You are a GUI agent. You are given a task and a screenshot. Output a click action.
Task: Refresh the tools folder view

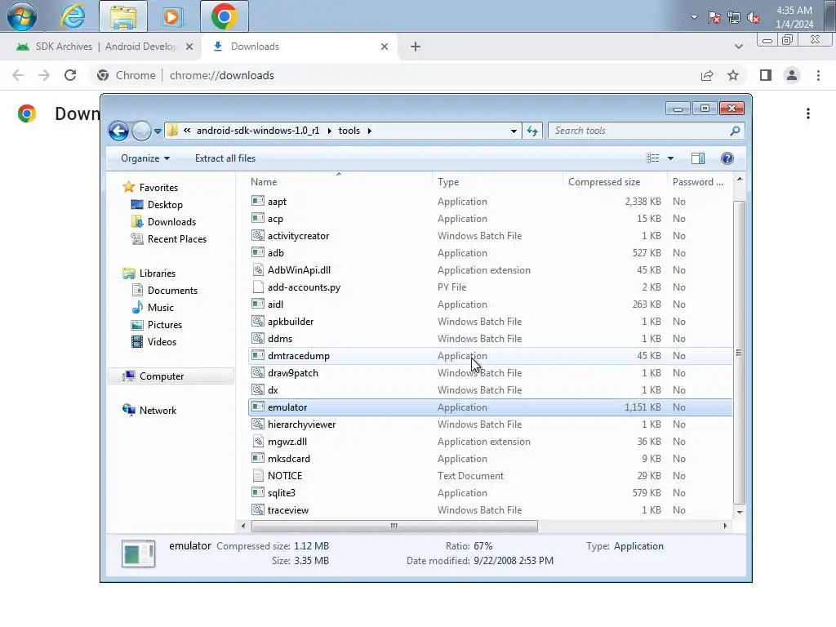click(532, 131)
